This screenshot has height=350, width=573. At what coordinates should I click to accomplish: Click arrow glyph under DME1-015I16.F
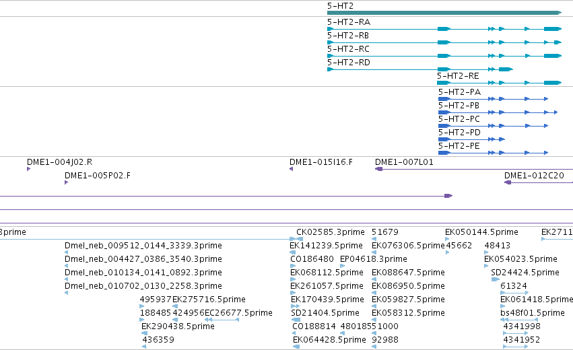[292, 169]
